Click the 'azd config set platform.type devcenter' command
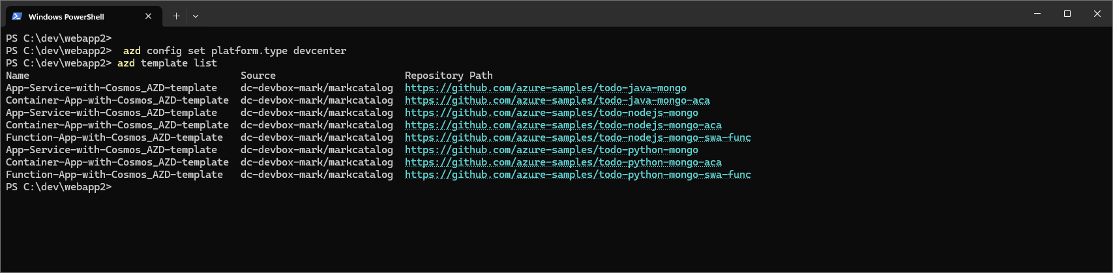 coord(235,51)
